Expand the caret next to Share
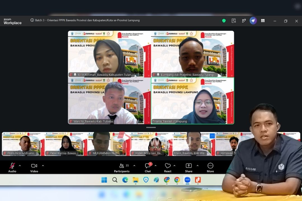302x201 pixels. coord(198,166)
